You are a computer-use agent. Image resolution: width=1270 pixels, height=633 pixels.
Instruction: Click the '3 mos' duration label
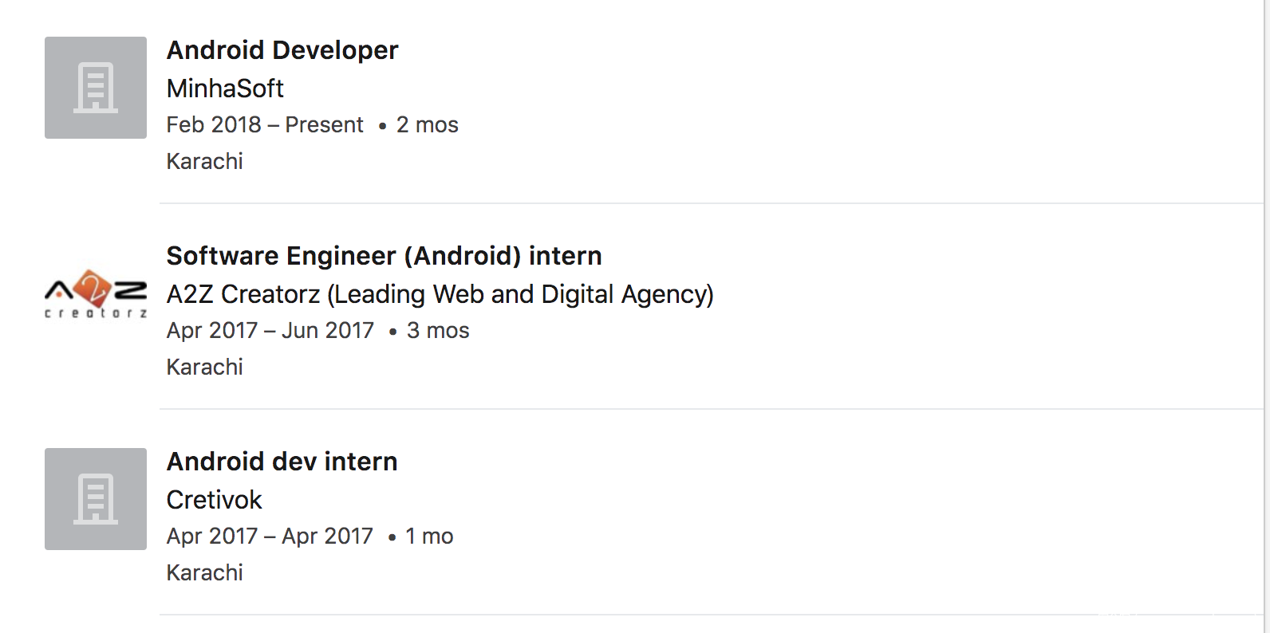pyautogui.click(x=438, y=331)
